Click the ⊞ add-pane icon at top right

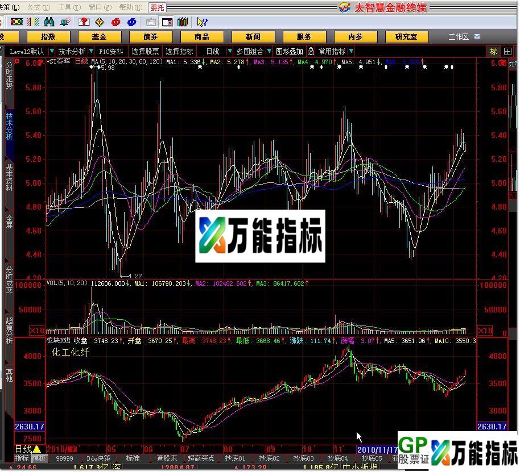click(509, 51)
